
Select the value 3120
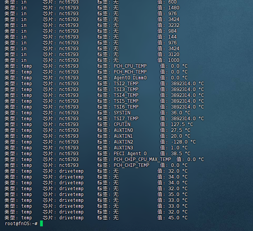(174, 54)
